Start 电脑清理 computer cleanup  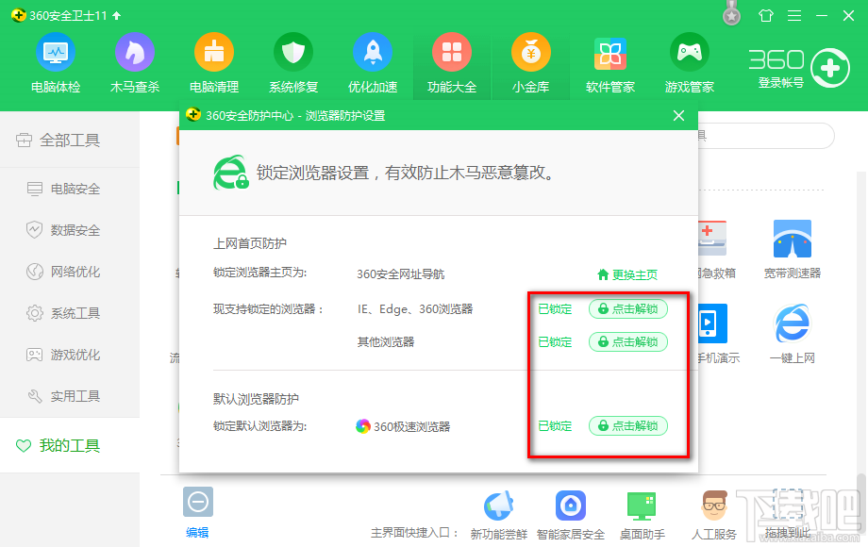point(212,61)
